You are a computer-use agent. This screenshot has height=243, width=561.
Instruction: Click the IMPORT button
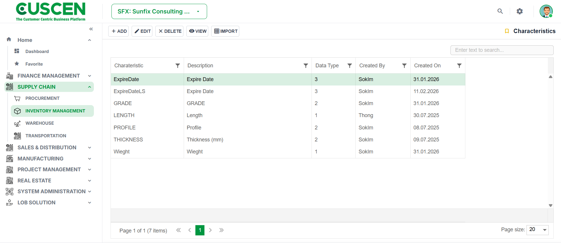coord(225,31)
